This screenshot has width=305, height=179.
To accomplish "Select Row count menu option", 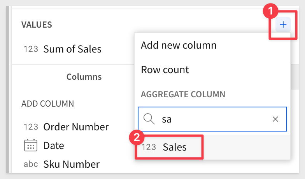I will 165,70.
